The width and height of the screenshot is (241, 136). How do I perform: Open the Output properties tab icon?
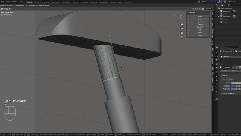click(217, 60)
